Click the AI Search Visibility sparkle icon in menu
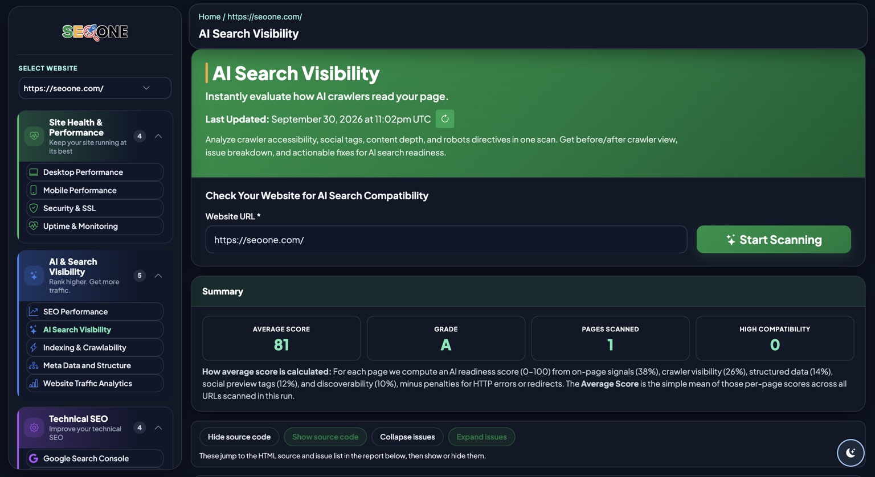The image size is (875, 477). click(34, 330)
